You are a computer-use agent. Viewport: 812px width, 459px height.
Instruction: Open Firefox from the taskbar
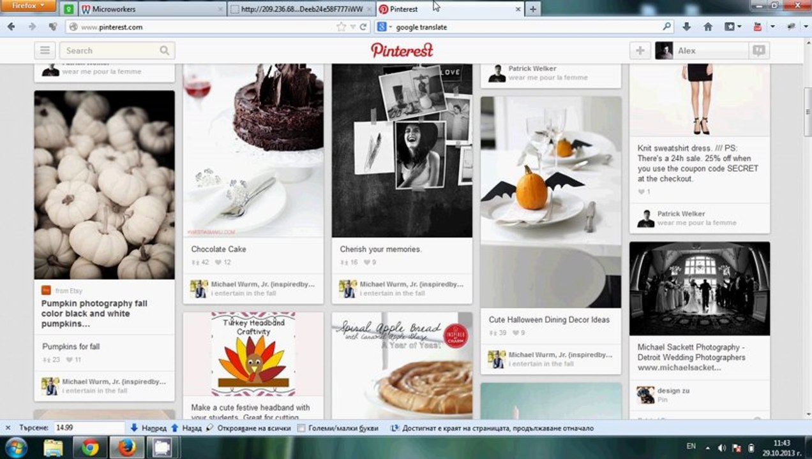pyautogui.click(x=126, y=448)
